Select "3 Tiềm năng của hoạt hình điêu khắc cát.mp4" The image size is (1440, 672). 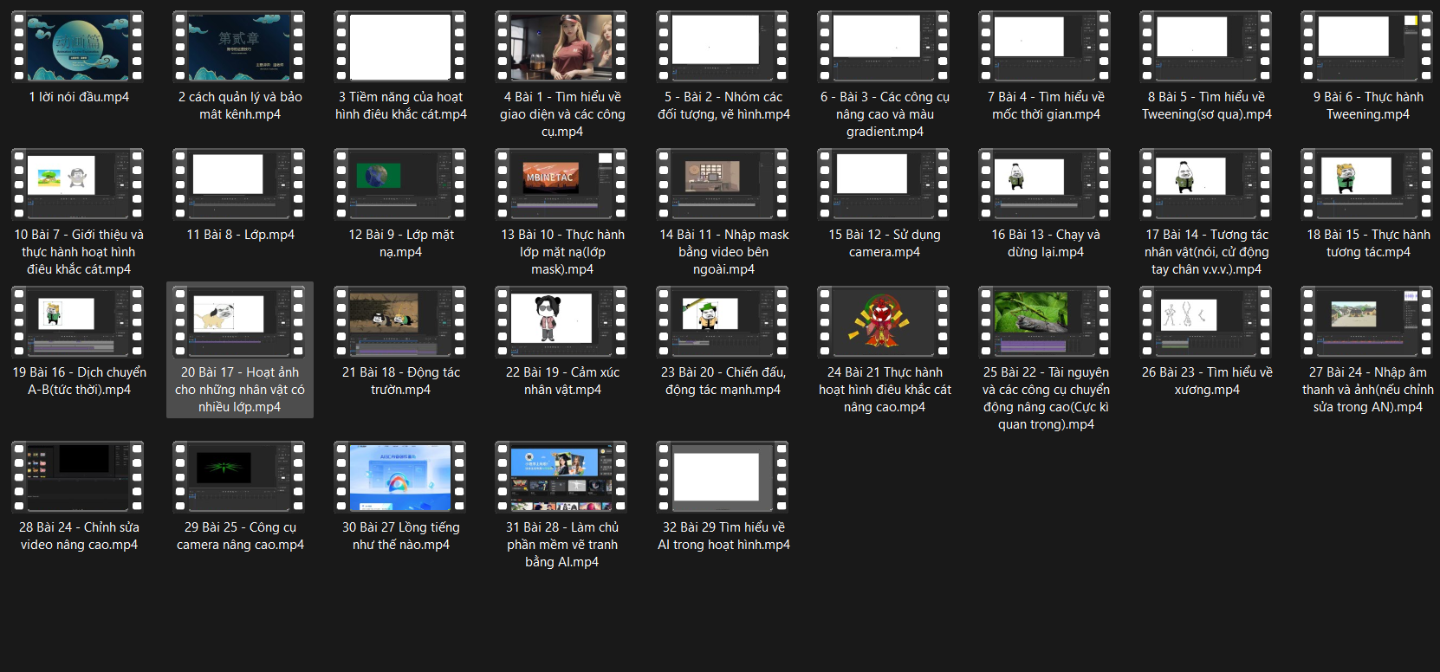click(400, 48)
